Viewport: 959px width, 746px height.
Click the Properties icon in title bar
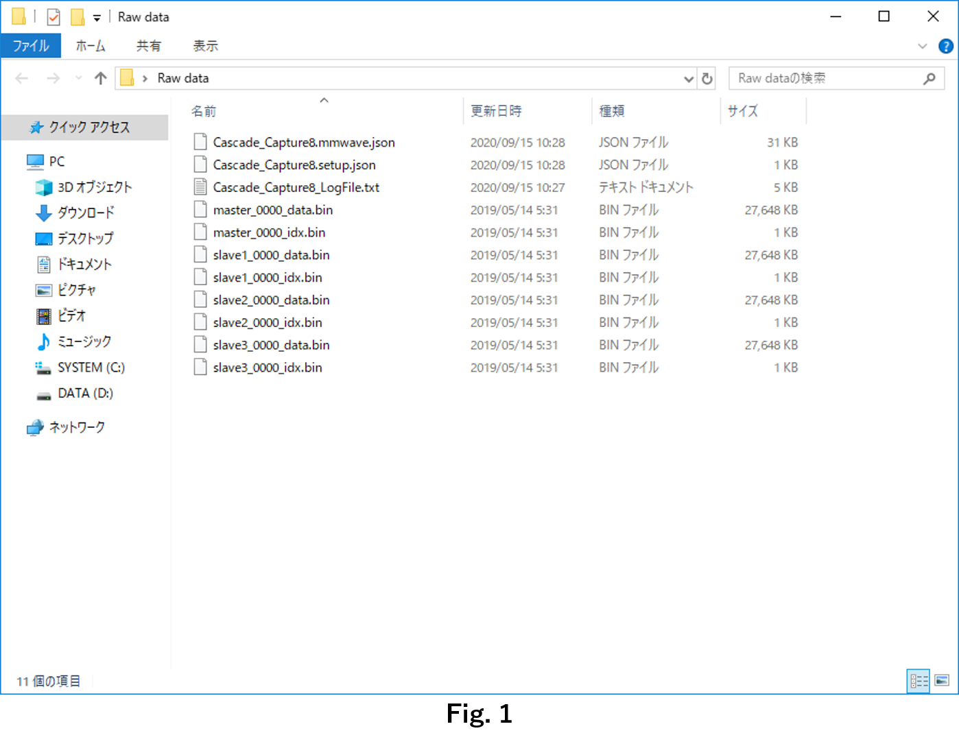(54, 16)
